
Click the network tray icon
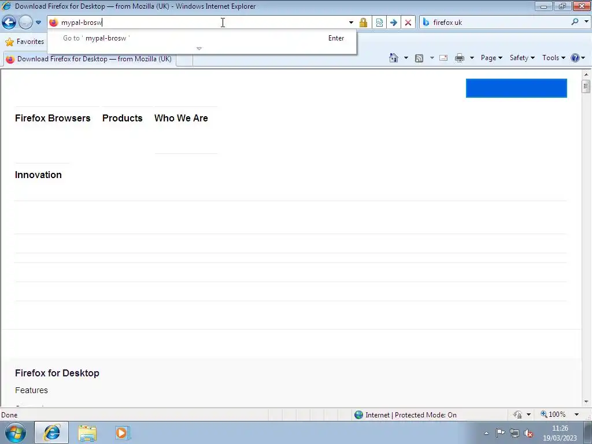(x=514, y=433)
